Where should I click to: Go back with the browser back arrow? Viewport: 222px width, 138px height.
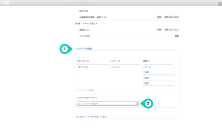(3, 3)
